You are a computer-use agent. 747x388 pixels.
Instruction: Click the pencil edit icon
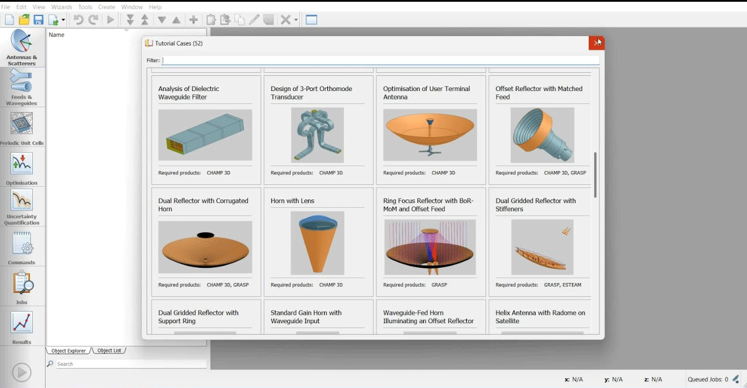coord(254,20)
